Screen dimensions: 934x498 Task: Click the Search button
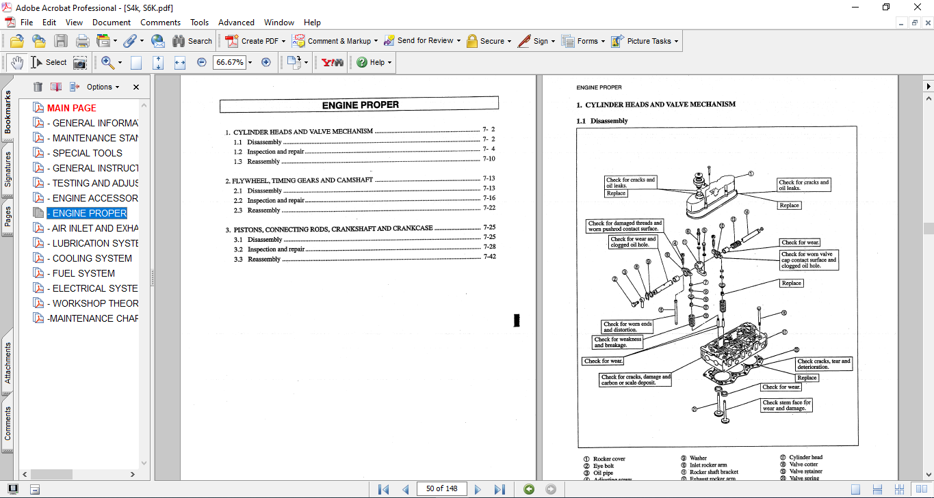click(x=192, y=41)
